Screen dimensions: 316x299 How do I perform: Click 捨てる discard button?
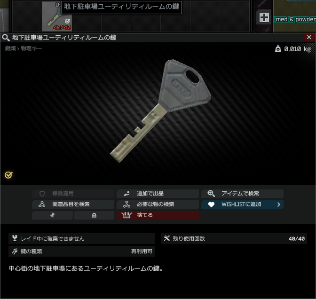pyautogui.click(x=158, y=215)
